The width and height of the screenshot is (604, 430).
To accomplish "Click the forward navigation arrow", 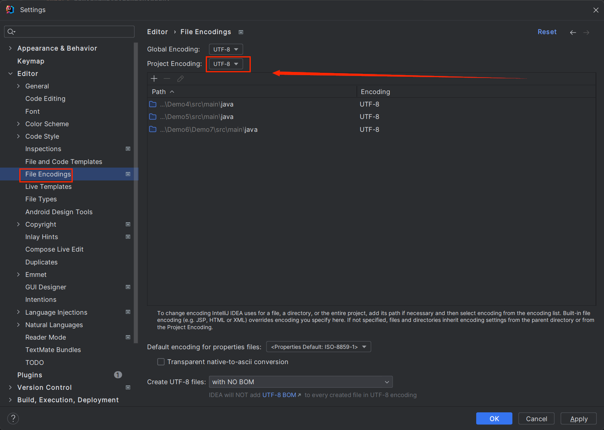I will pos(586,33).
